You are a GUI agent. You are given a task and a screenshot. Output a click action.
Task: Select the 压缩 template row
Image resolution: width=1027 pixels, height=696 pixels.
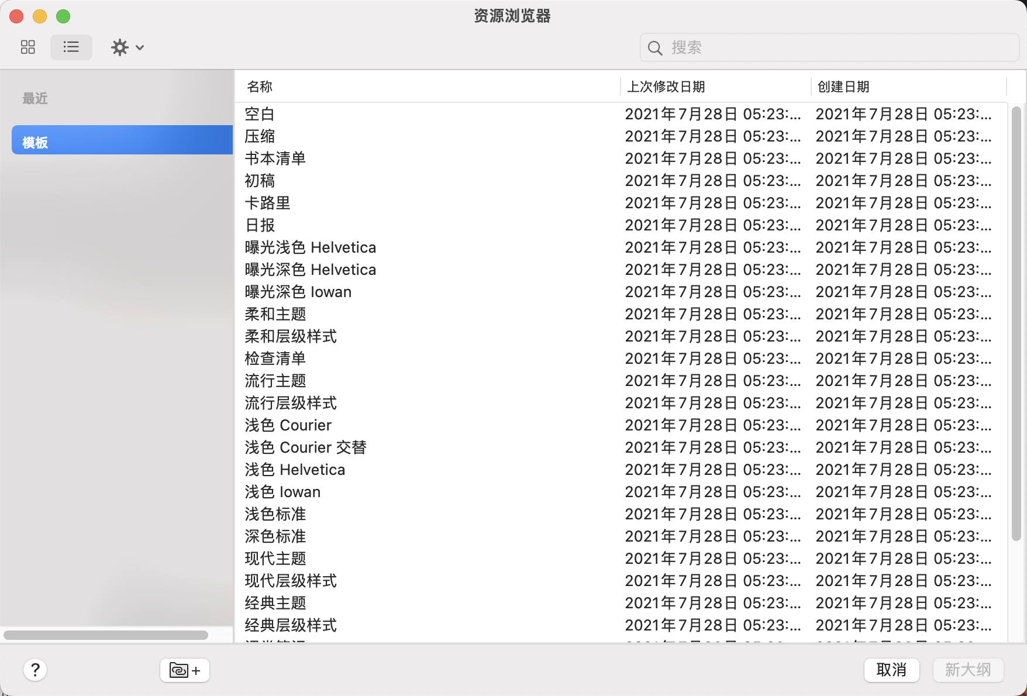621,136
